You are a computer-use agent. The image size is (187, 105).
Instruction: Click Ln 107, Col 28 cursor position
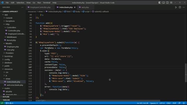click(143, 103)
